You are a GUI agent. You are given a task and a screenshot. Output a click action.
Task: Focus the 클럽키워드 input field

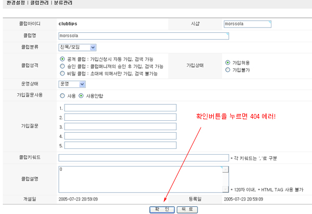(144, 158)
